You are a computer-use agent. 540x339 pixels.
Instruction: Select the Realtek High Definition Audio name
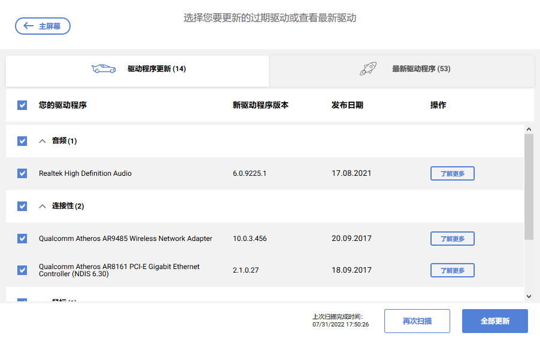point(85,173)
